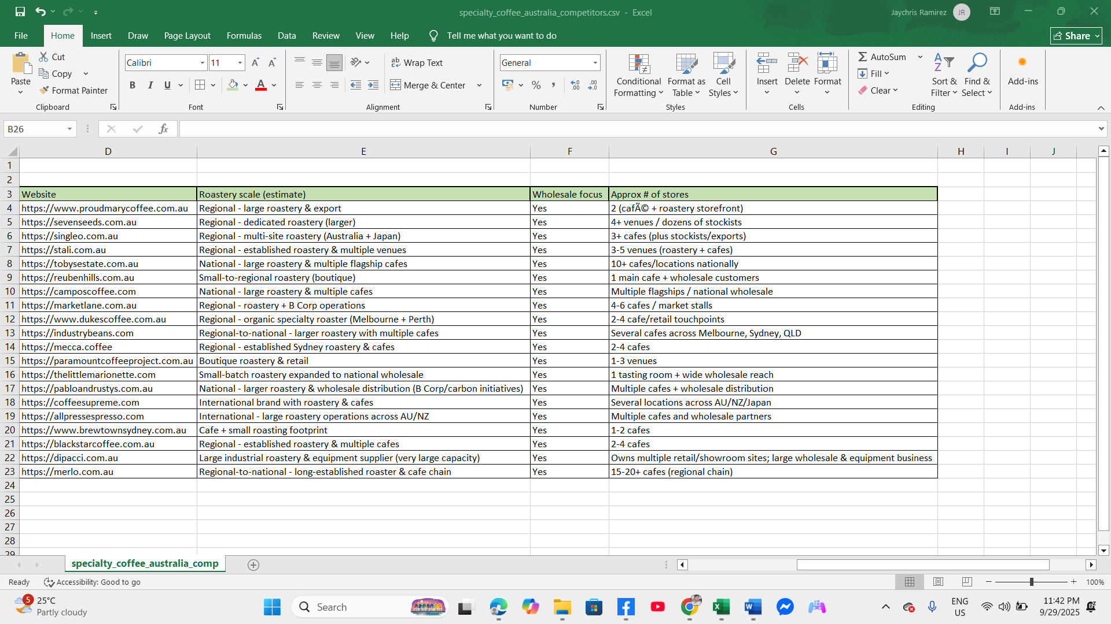The height and width of the screenshot is (624, 1111).
Task: Open the Name Box dropdown arrow
Action: tap(69, 129)
